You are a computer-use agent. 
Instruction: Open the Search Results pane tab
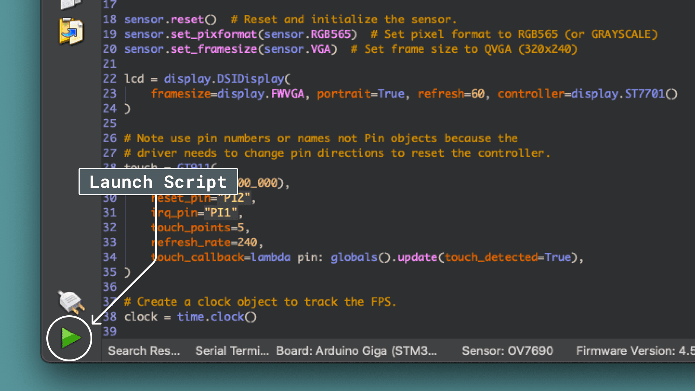(144, 351)
